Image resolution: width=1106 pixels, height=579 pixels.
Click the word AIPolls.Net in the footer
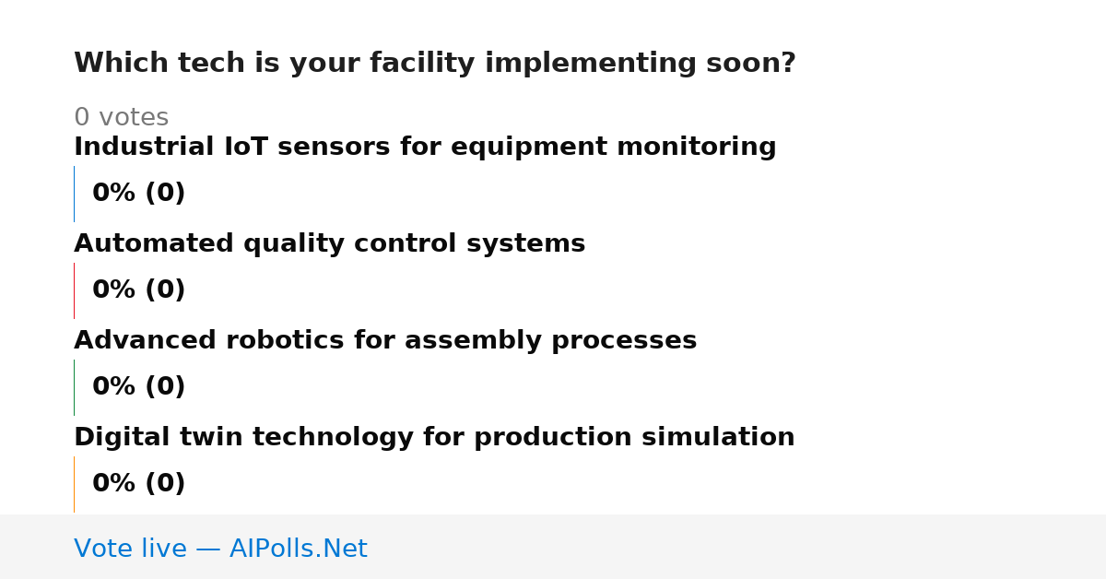298,549
